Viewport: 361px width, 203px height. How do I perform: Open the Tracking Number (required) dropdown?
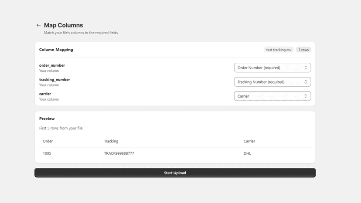(272, 82)
